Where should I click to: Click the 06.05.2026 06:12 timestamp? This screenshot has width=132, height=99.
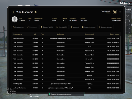(x=113, y=43)
